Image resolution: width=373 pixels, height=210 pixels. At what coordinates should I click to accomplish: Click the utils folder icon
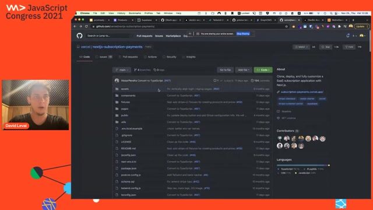(x=117, y=122)
